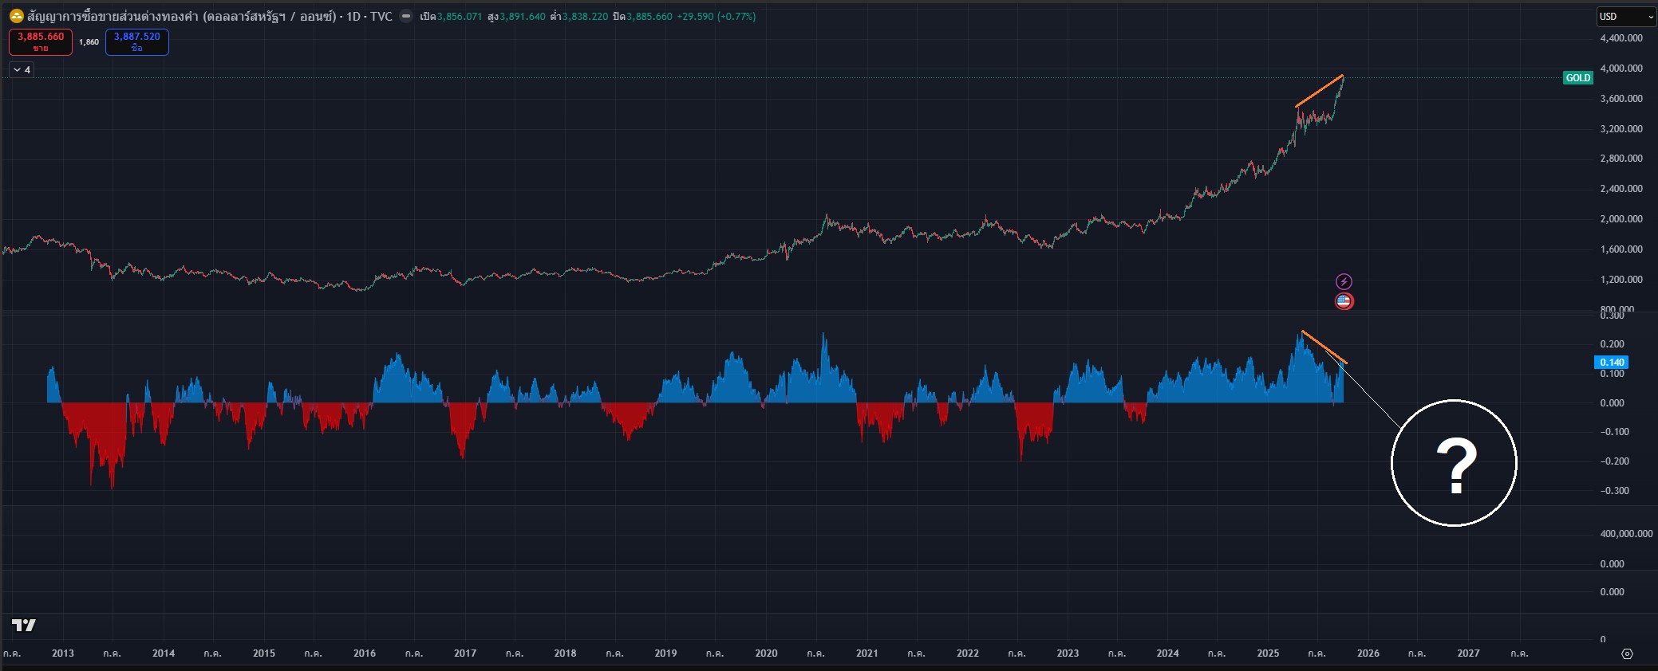The width and height of the screenshot is (1658, 671).
Task: Open symbol search from the gold CFD title
Action: 210,16
